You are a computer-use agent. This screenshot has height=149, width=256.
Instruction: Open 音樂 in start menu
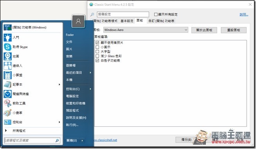[69, 56]
